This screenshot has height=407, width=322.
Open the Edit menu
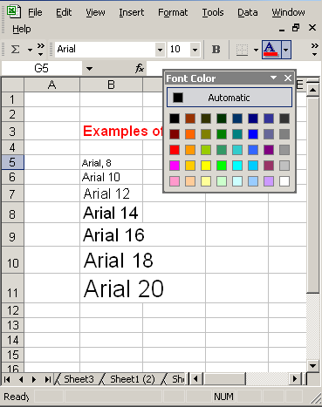pos(64,12)
